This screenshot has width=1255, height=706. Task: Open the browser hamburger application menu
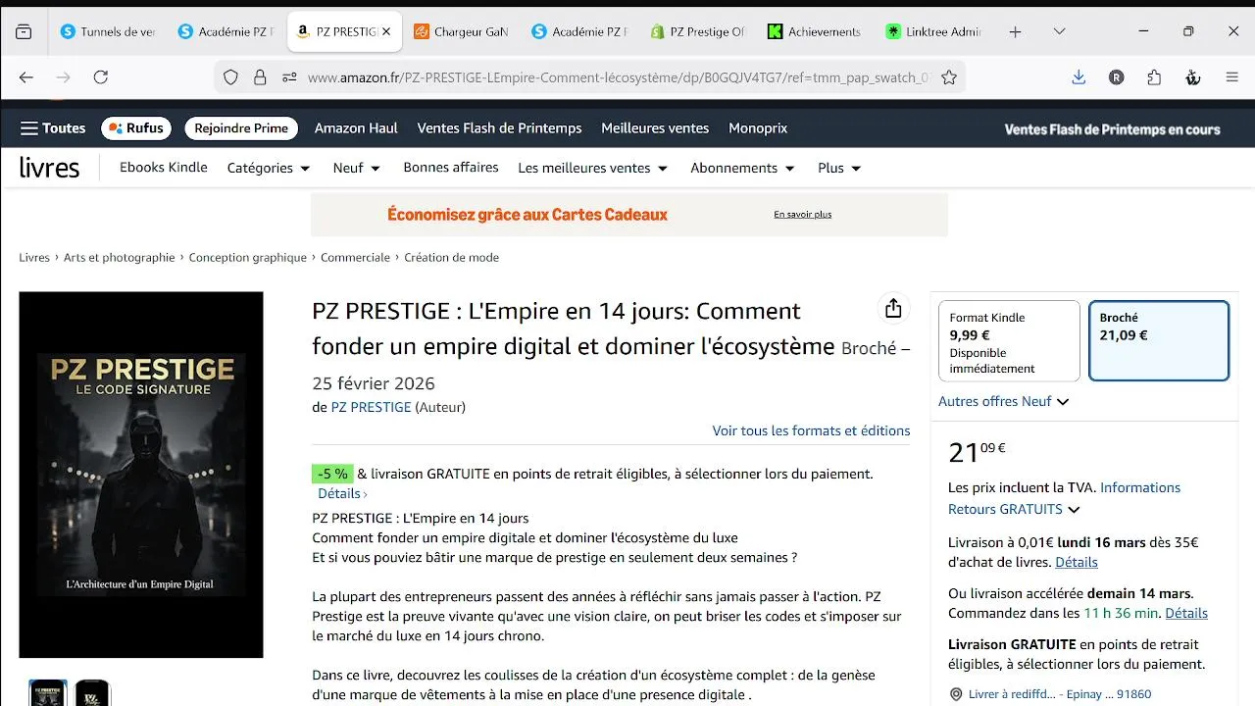(1232, 77)
